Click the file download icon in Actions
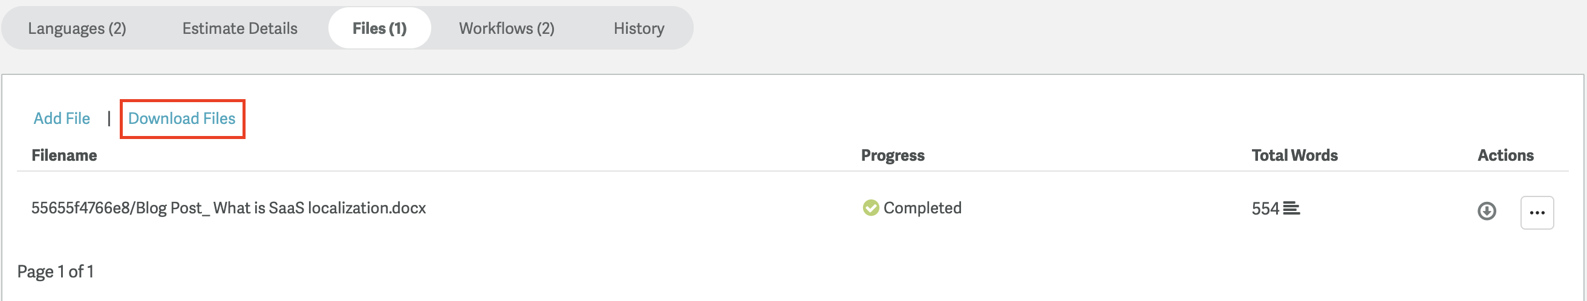The image size is (1587, 301). pos(1487,211)
